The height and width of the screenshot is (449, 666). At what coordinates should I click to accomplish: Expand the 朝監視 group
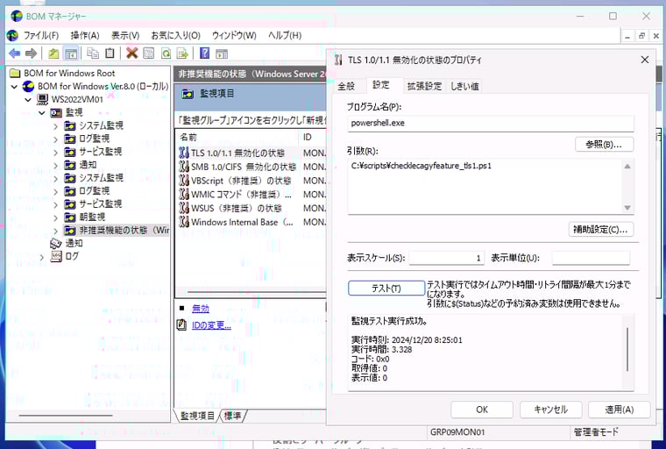[x=55, y=217]
